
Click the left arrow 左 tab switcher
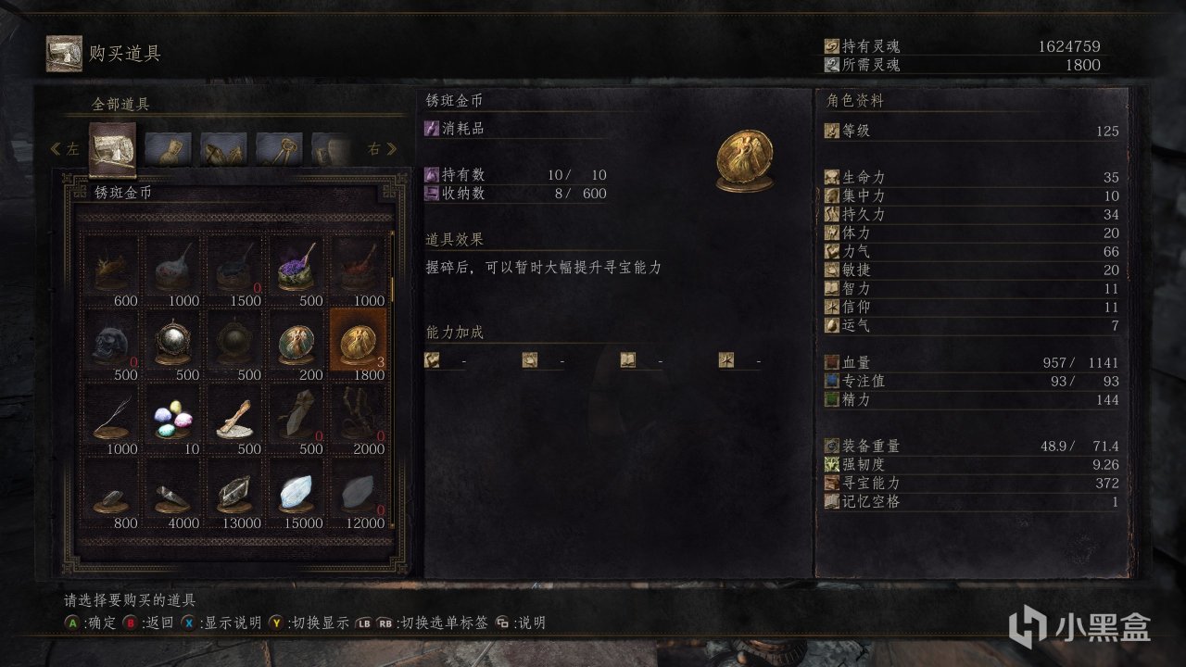(x=66, y=149)
